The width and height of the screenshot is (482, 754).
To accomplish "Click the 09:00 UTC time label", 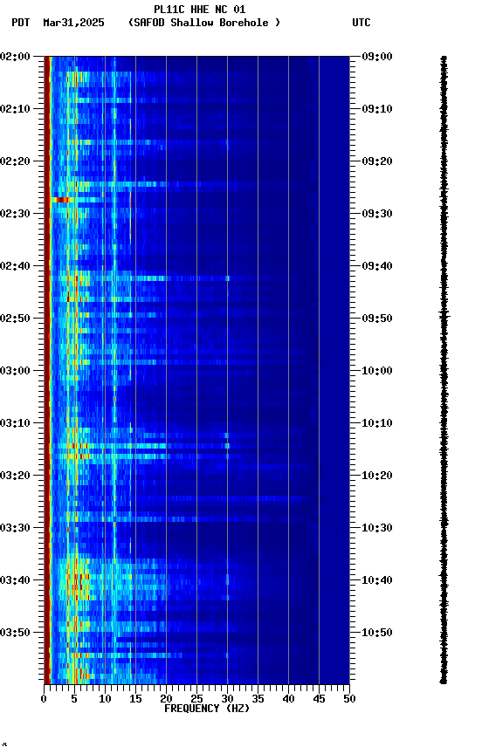I will (377, 57).
